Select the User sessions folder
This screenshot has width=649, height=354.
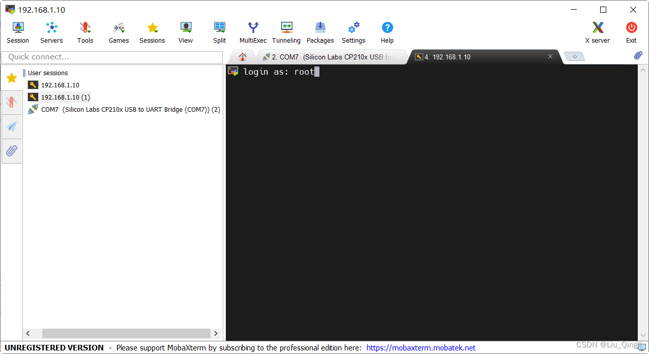click(48, 73)
